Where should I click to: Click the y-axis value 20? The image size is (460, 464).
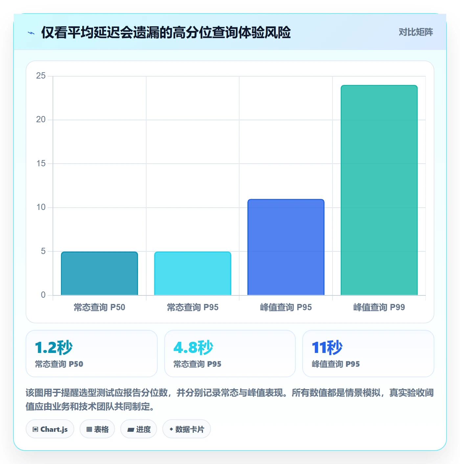coord(41,120)
